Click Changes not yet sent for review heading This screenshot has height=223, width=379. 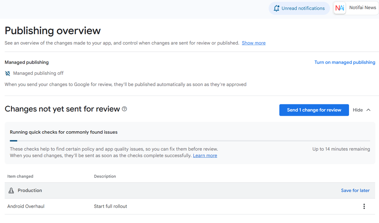(x=62, y=109)
